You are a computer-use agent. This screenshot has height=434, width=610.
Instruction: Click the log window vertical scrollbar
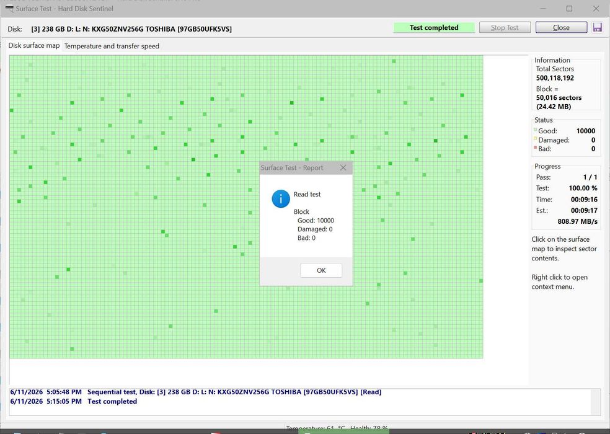point(596,402)
